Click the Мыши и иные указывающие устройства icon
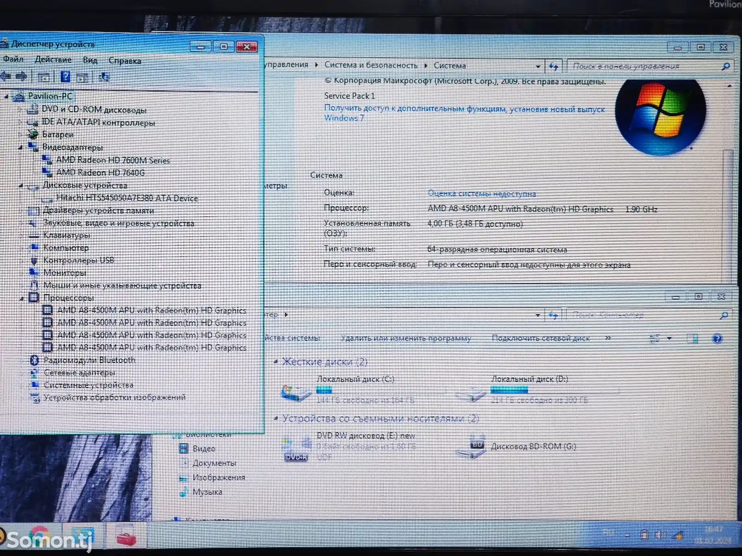This screenshot has width=742, height=556. pos(34,285)
